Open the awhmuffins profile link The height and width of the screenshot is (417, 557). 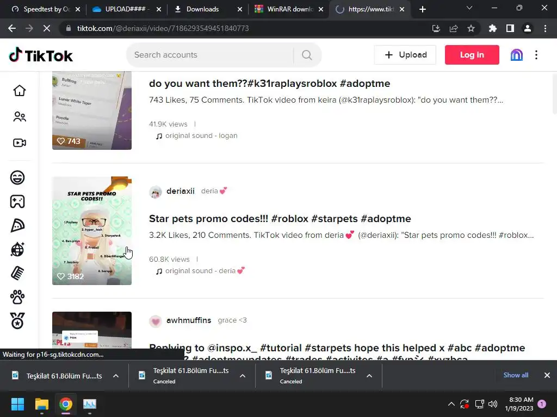tap(189, 320)
